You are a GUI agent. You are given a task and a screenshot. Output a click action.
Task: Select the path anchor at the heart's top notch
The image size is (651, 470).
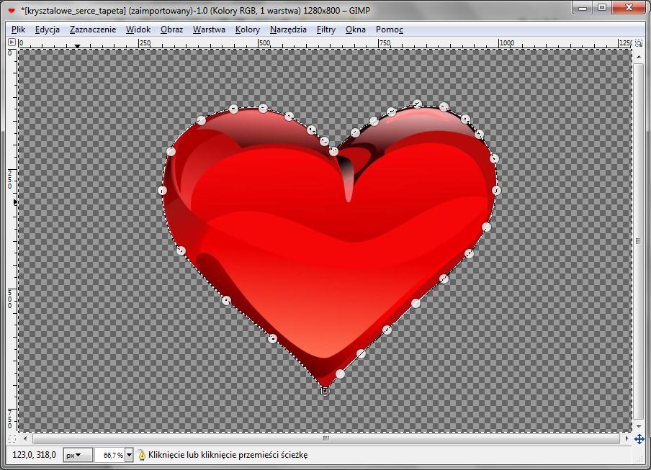333,151
